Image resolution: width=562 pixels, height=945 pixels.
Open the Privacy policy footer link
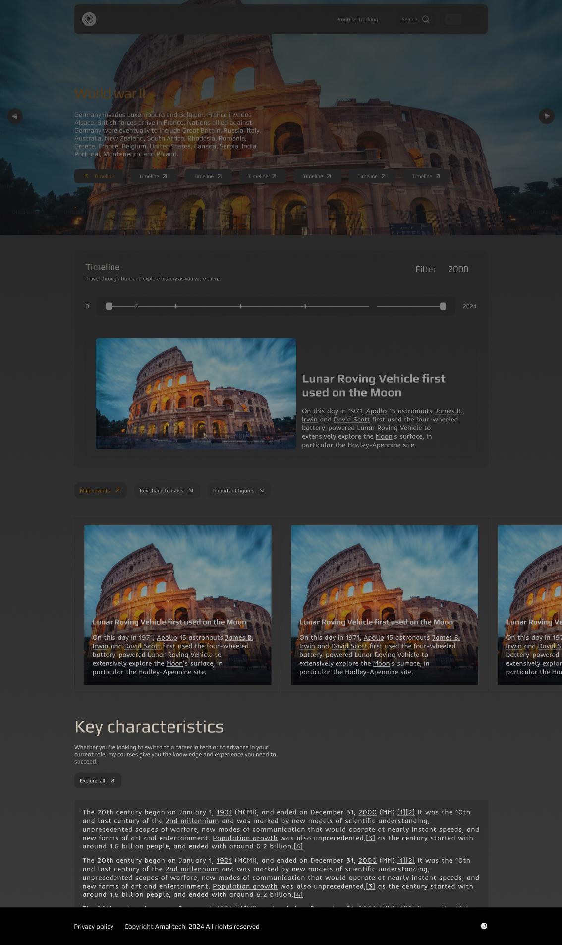point(94,927)
